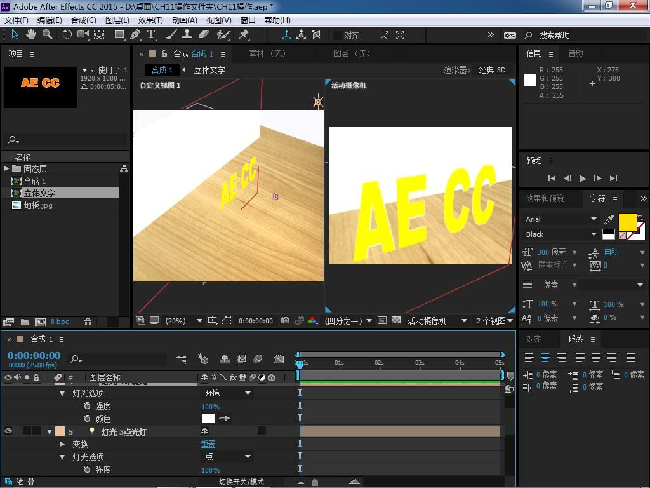Click the 重置 link for 变换
This screenshot has width=650, height=488.
[x=208, y=444]
